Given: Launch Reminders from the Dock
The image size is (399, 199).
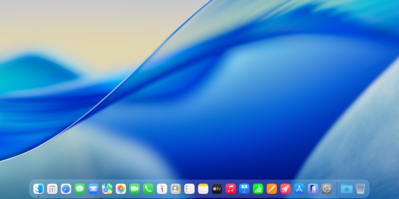Looking at the screenshot, I should click(x=190, y=189).
